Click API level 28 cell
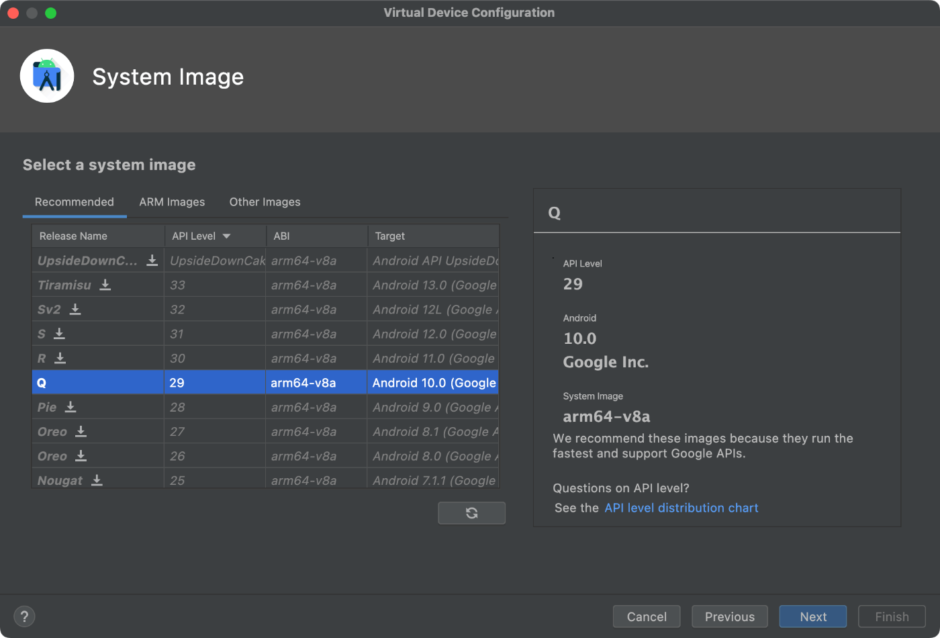Image resolution: width=940 pixels, height=638 pixels. (216, 407)
